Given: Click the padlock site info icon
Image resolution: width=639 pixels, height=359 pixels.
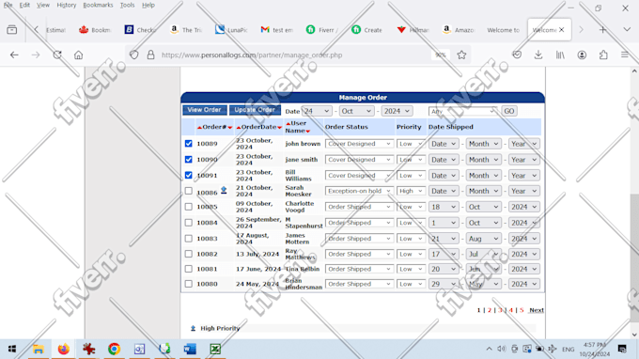Looking at the screenshot, I should pos(150,55).
